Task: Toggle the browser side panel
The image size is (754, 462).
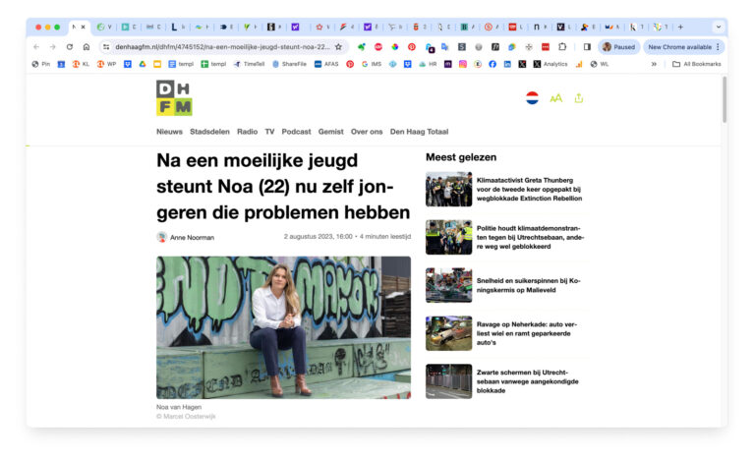Action: pyautogui.click(x=587, y=46)
